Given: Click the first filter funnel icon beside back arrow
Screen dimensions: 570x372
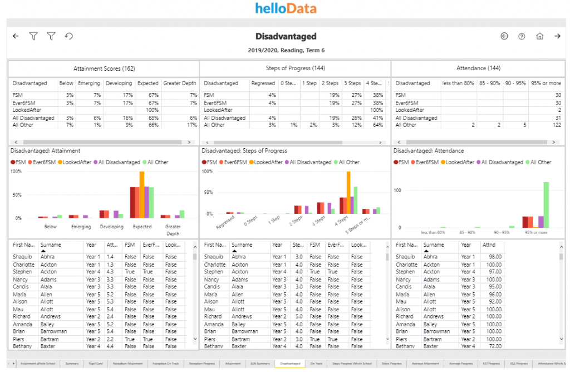Looking at the screenshot, I should pyautogui.click(x=33, y=36).
